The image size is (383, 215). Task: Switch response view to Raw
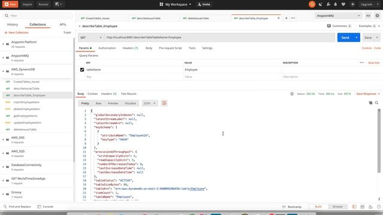click(98, 103)
